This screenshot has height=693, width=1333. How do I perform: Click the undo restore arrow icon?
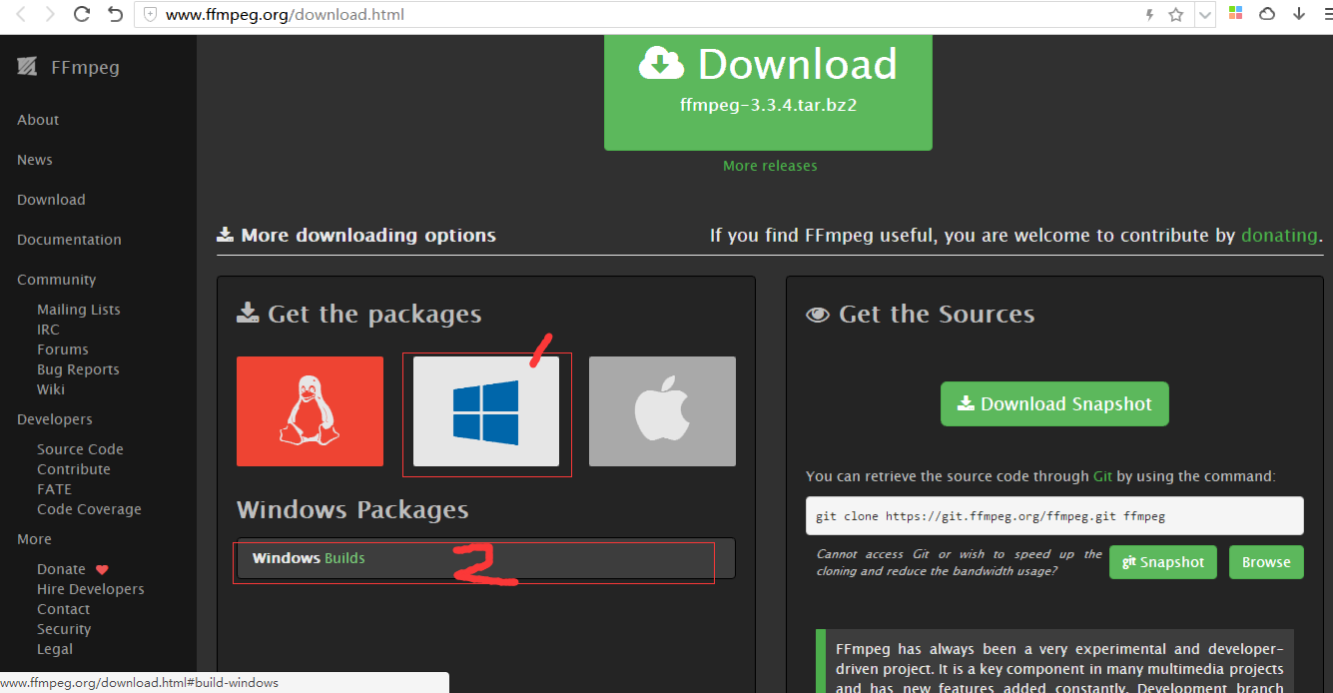point(115,14)
